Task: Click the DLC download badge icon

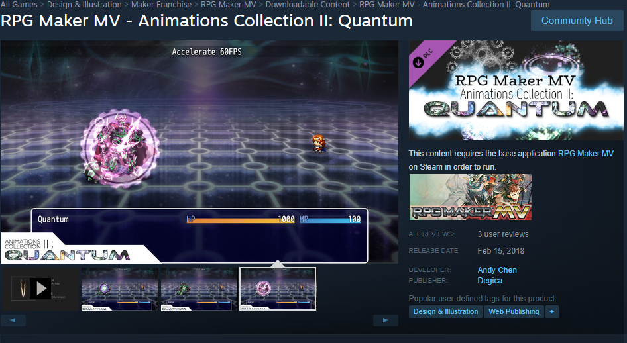Action: [x=418, y=62]
